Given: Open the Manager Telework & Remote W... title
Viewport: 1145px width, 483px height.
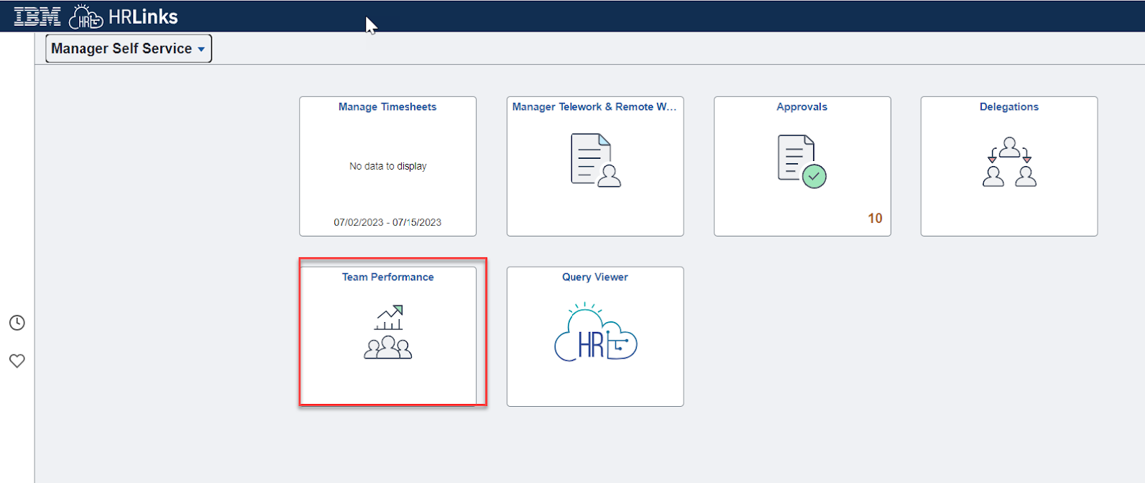Looking at the screenshot, I should coord(594,107).
